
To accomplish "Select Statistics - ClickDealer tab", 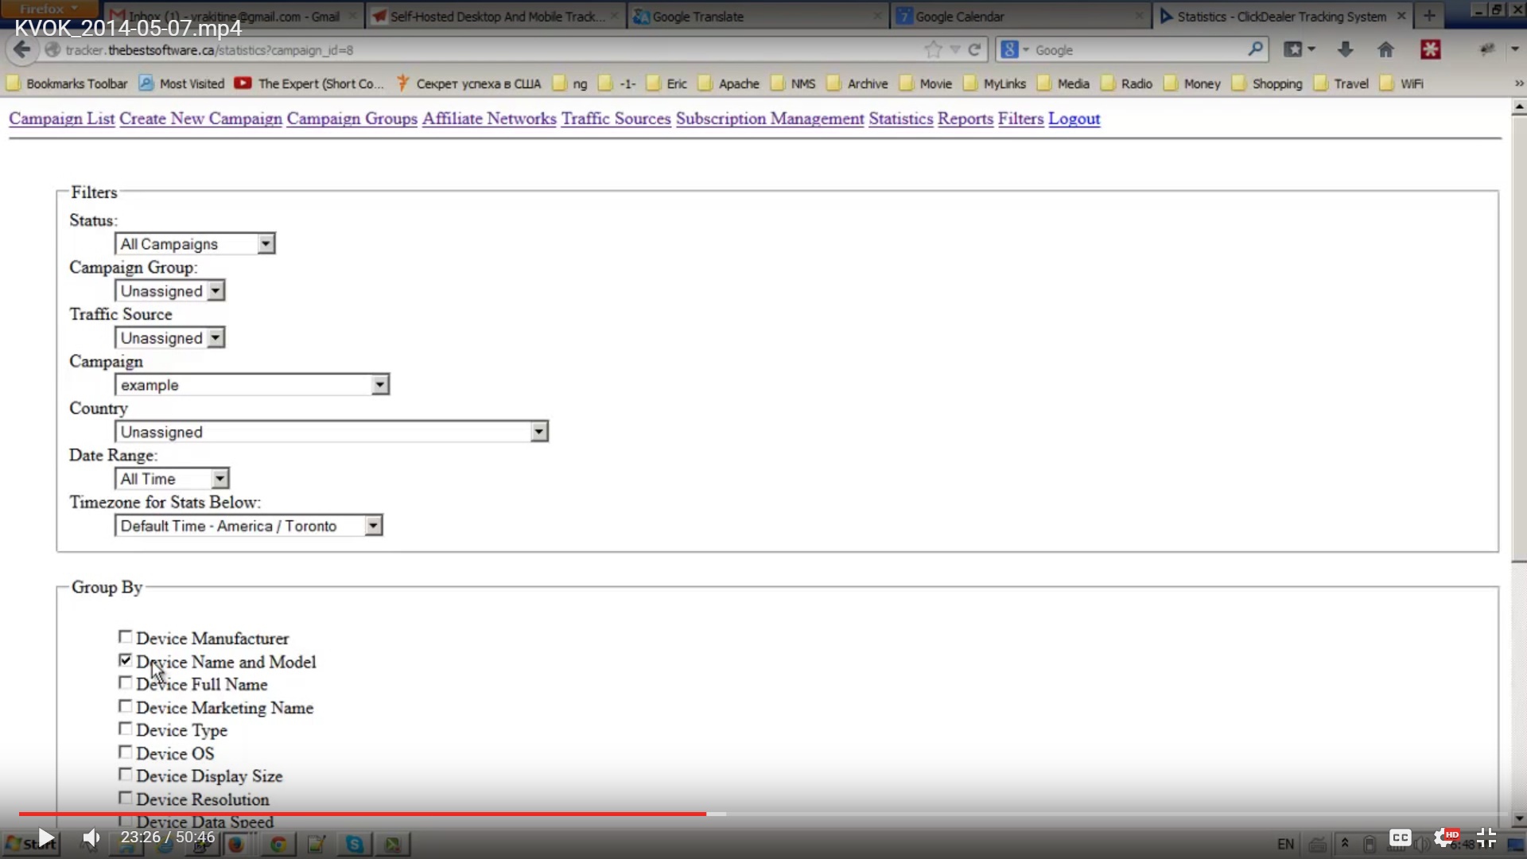I will [1283, 16].
